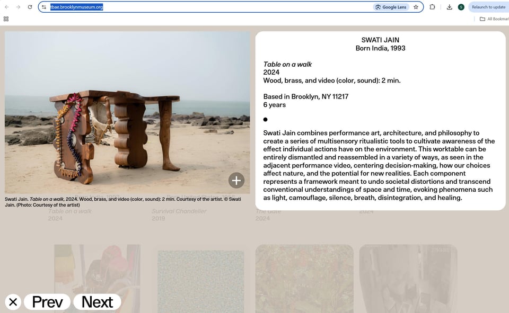This screenshot has width=509, height=313.
Task: Go to previous artwork with Prev
Action: click(47, 302)
